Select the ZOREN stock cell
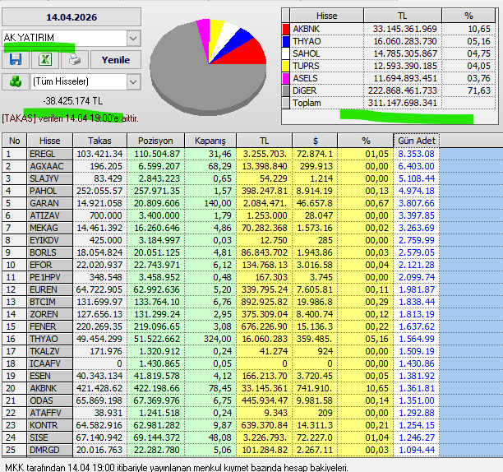This screenshot has height=472, width=503. click(x=49, y=314)
